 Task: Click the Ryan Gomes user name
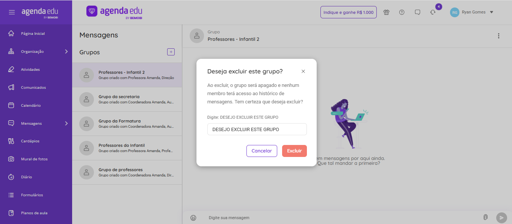474,12
